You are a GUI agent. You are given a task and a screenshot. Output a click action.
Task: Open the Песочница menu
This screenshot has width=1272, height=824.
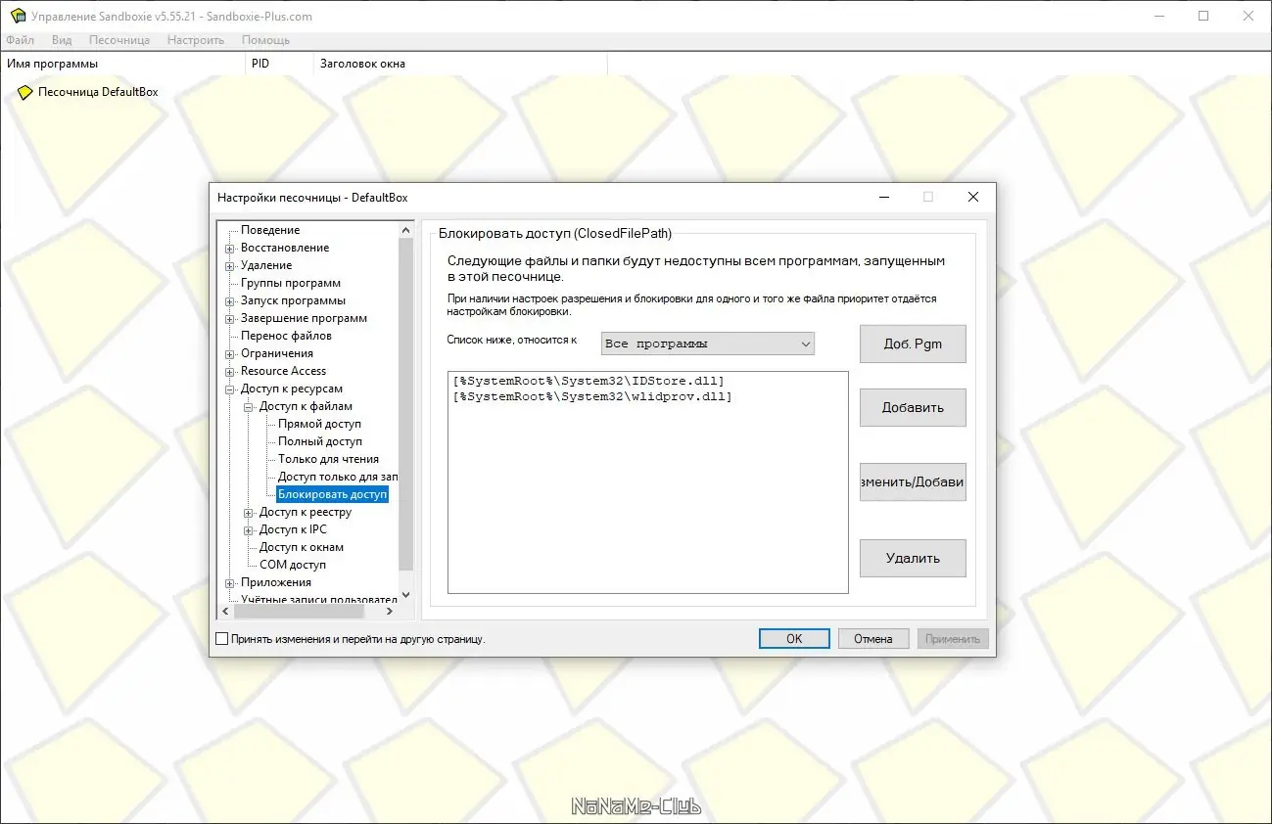[x=119, y=40]
